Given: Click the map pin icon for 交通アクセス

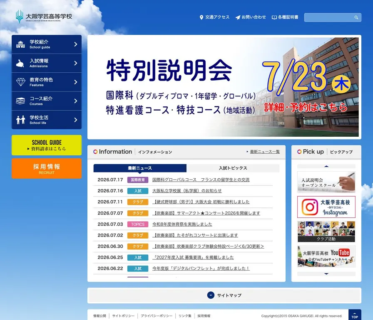Looking at the screenshot, I should pyautogui.click(x=201, y=17).
